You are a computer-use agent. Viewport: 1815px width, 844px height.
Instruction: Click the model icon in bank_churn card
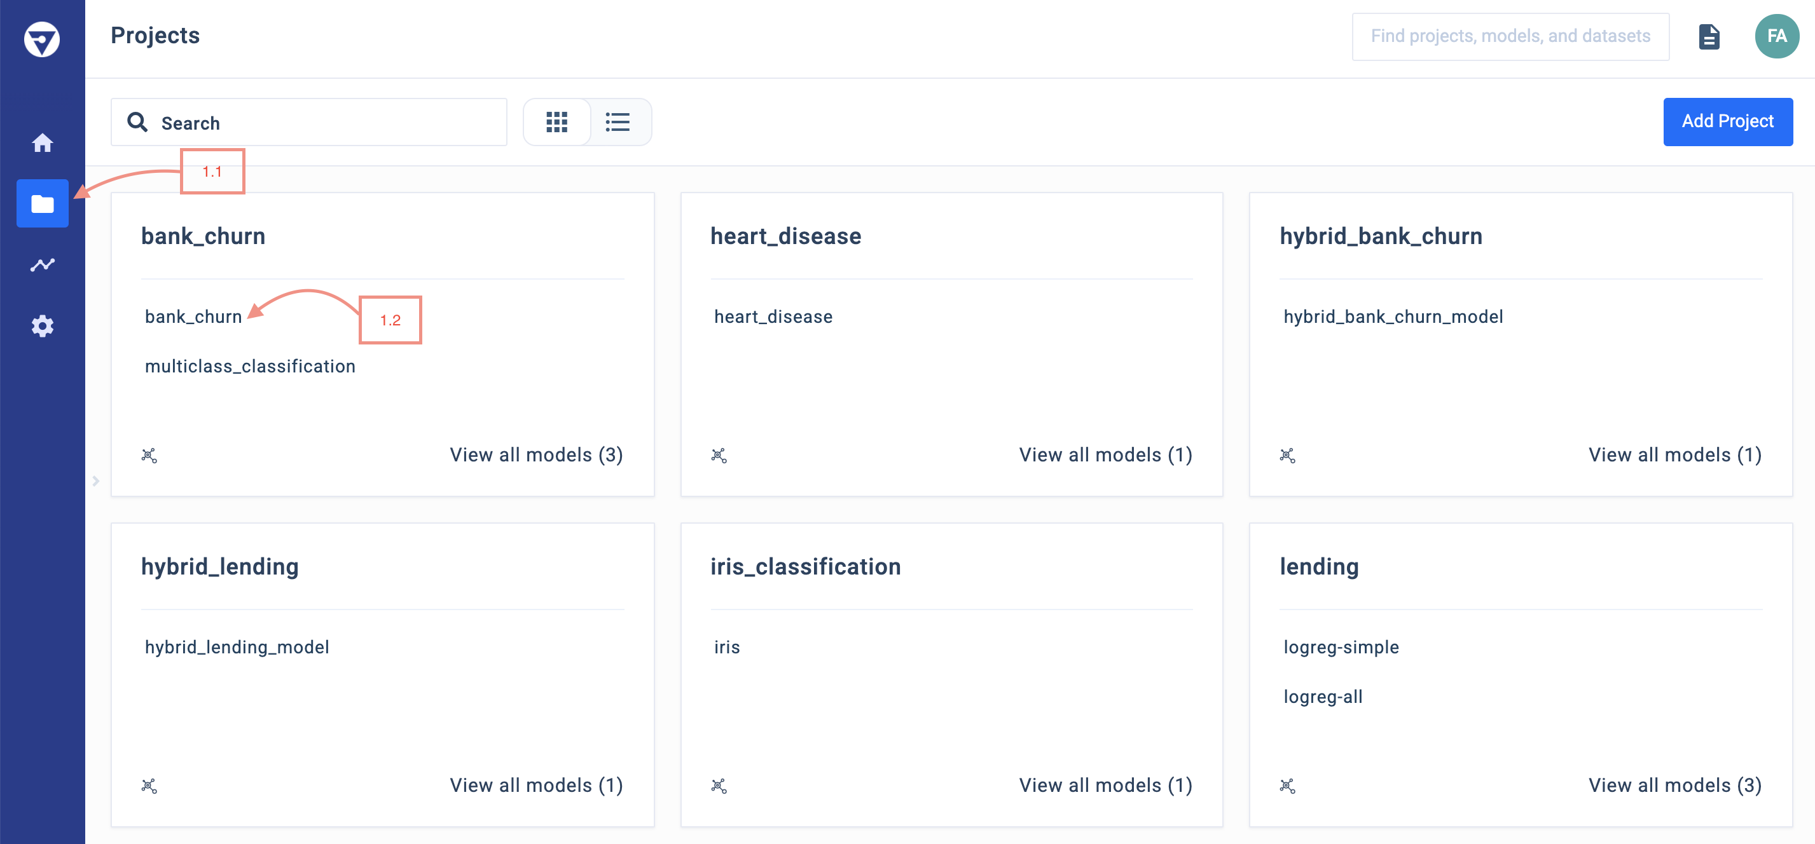click(x=149, y=456)
